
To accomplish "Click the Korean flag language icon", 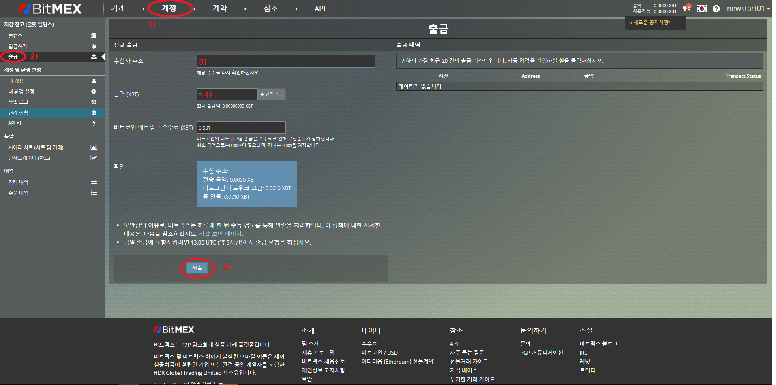I will 702,9.
